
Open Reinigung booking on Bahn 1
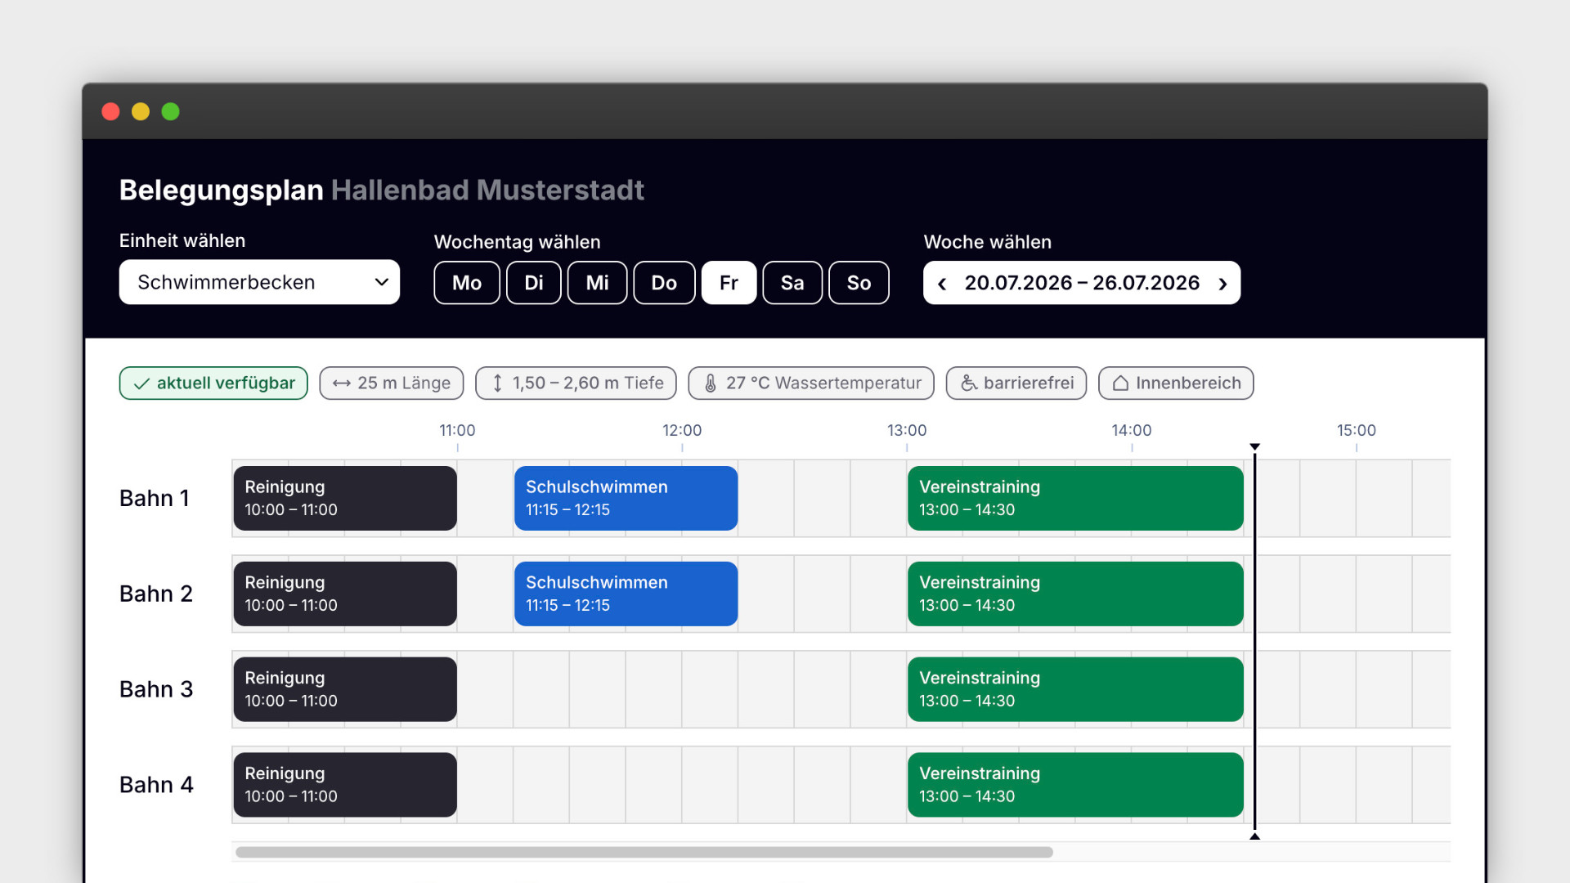[x=345, y=499]
